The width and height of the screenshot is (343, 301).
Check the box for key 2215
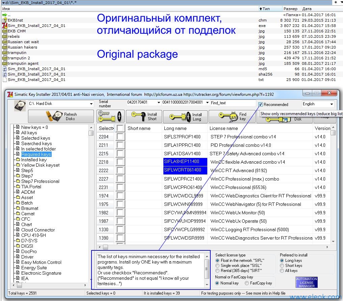(120, 154)
